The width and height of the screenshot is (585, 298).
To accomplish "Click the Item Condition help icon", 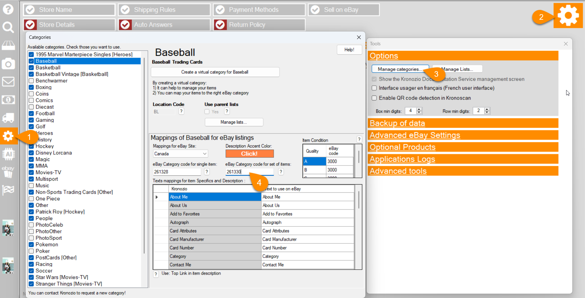I will (x=359, y=139).
